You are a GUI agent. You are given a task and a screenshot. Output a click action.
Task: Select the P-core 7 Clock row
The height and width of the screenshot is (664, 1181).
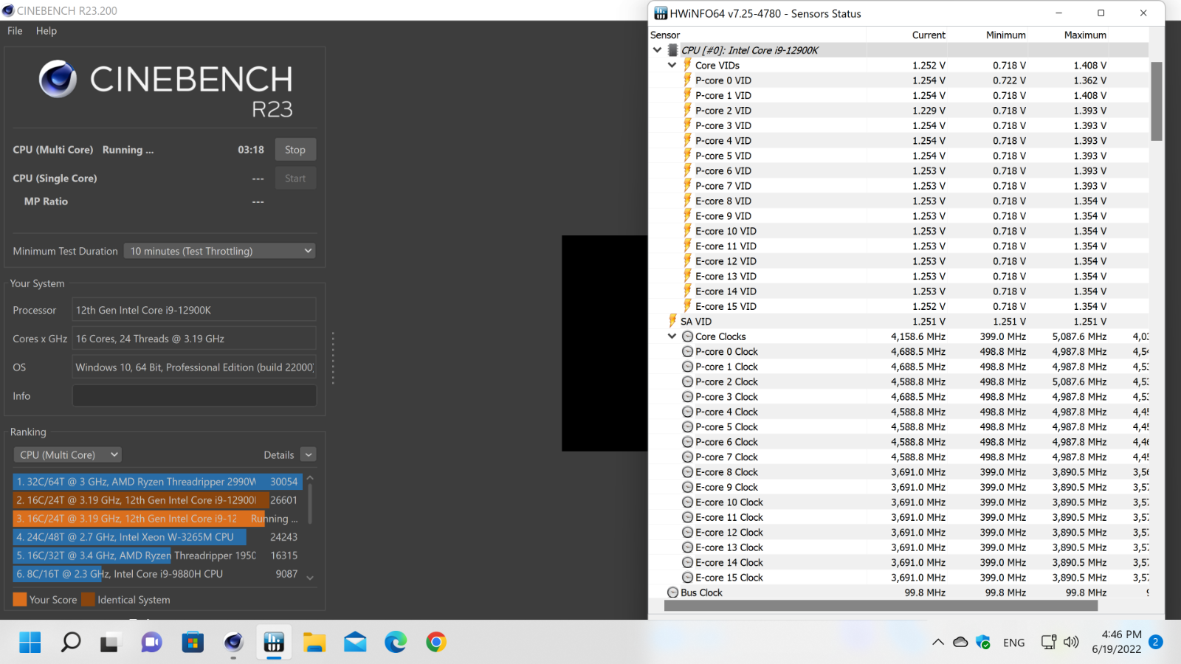tap(898, 457)
